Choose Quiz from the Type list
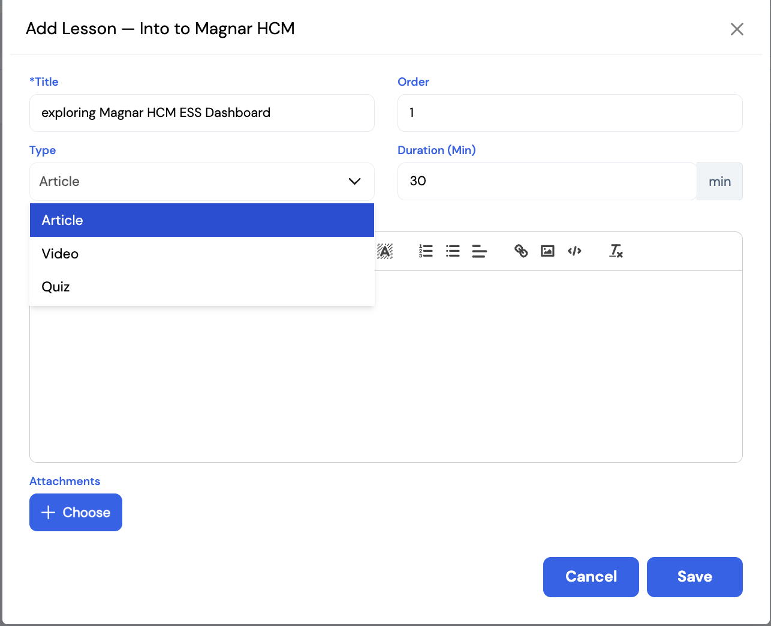Image resolution: width=771 pixels, height=626 pixels. pos(202,287)
